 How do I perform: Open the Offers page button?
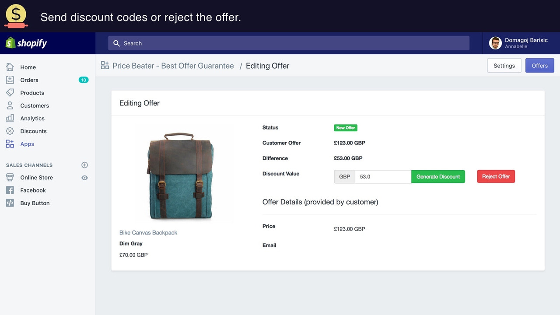[x=539, y=65]
